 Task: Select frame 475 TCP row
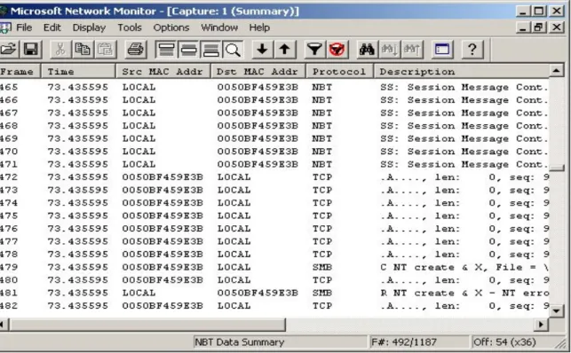tap(274, 216)
